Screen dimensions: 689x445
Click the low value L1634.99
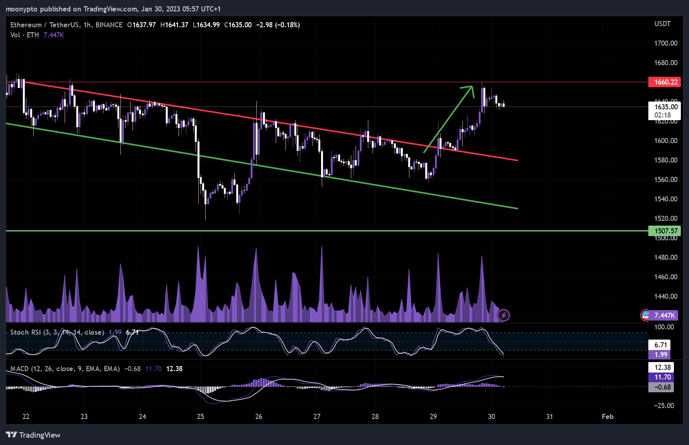coord(206,25)
